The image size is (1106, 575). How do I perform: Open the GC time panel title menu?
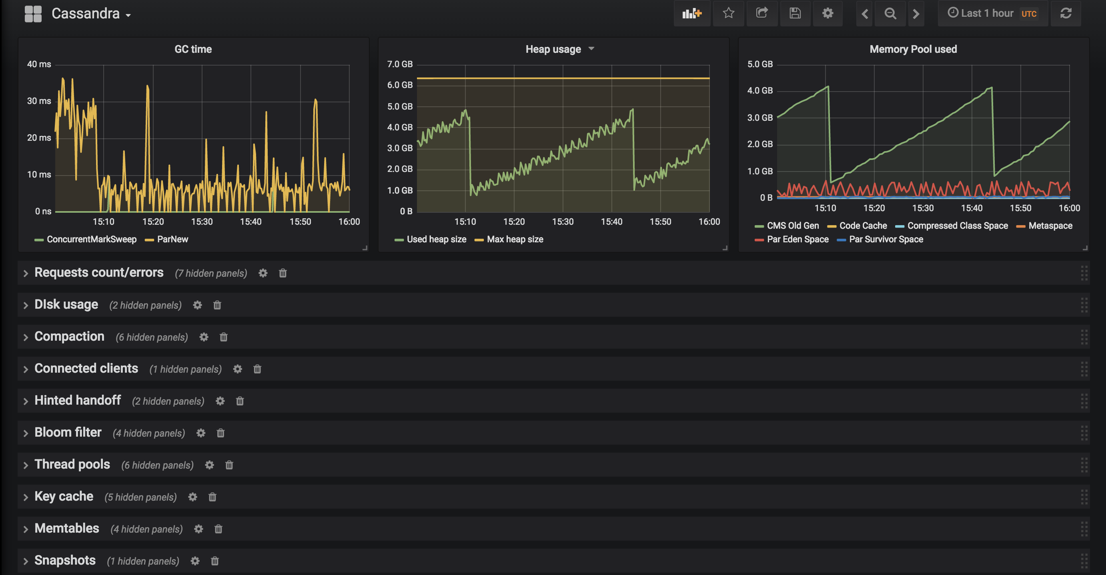193,49
